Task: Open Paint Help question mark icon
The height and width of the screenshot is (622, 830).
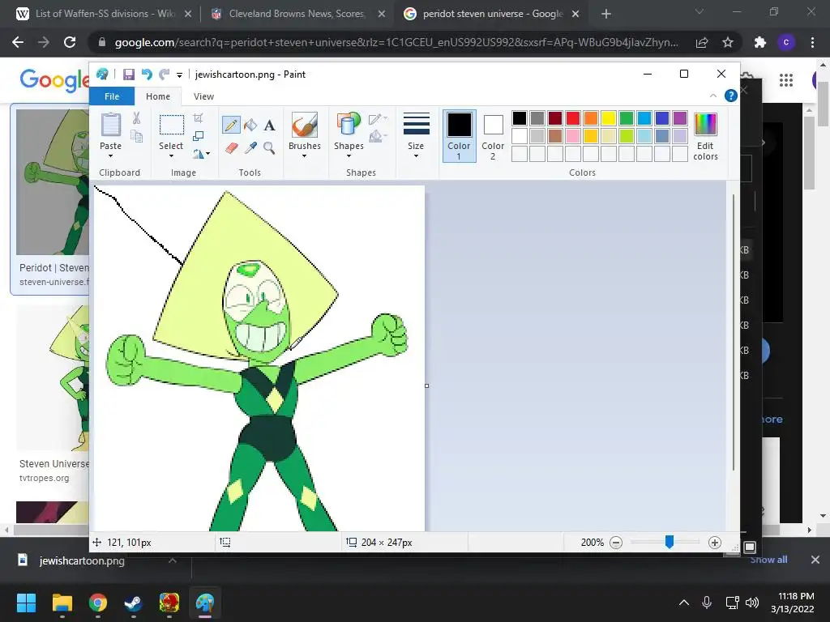Action: 730,96
